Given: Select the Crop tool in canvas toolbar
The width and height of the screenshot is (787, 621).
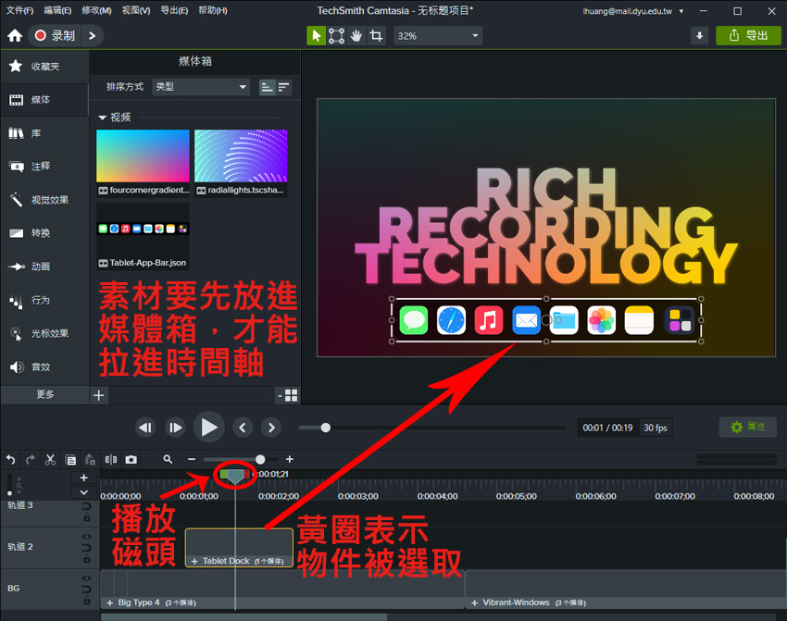Looking at the screenshot, I should click(376, 36).
